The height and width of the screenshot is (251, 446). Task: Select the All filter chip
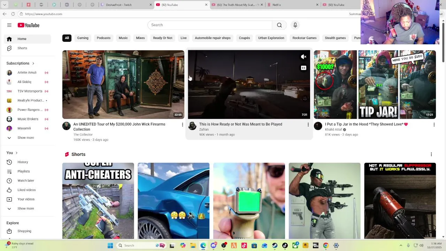(x=67, y=38)
